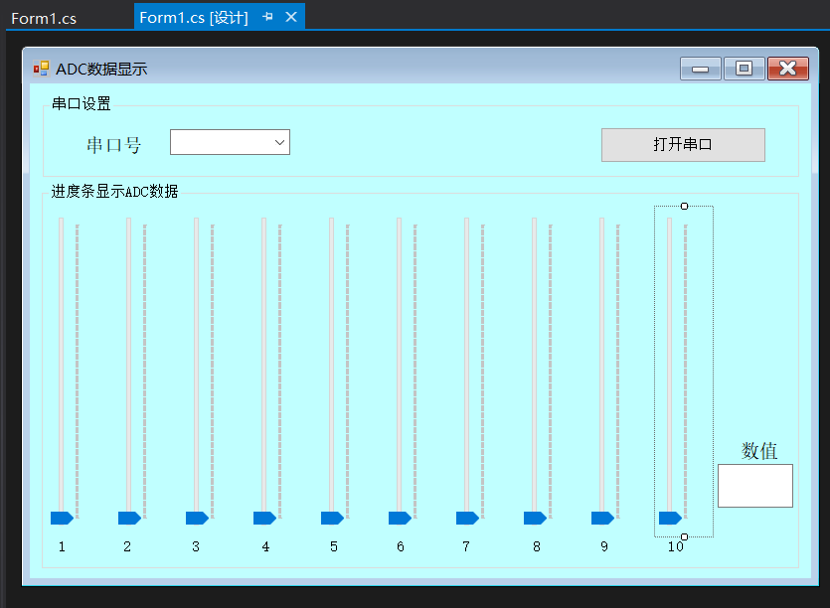Maximize the ADC数据显示 form
The image size is (830, 608).
744,69
